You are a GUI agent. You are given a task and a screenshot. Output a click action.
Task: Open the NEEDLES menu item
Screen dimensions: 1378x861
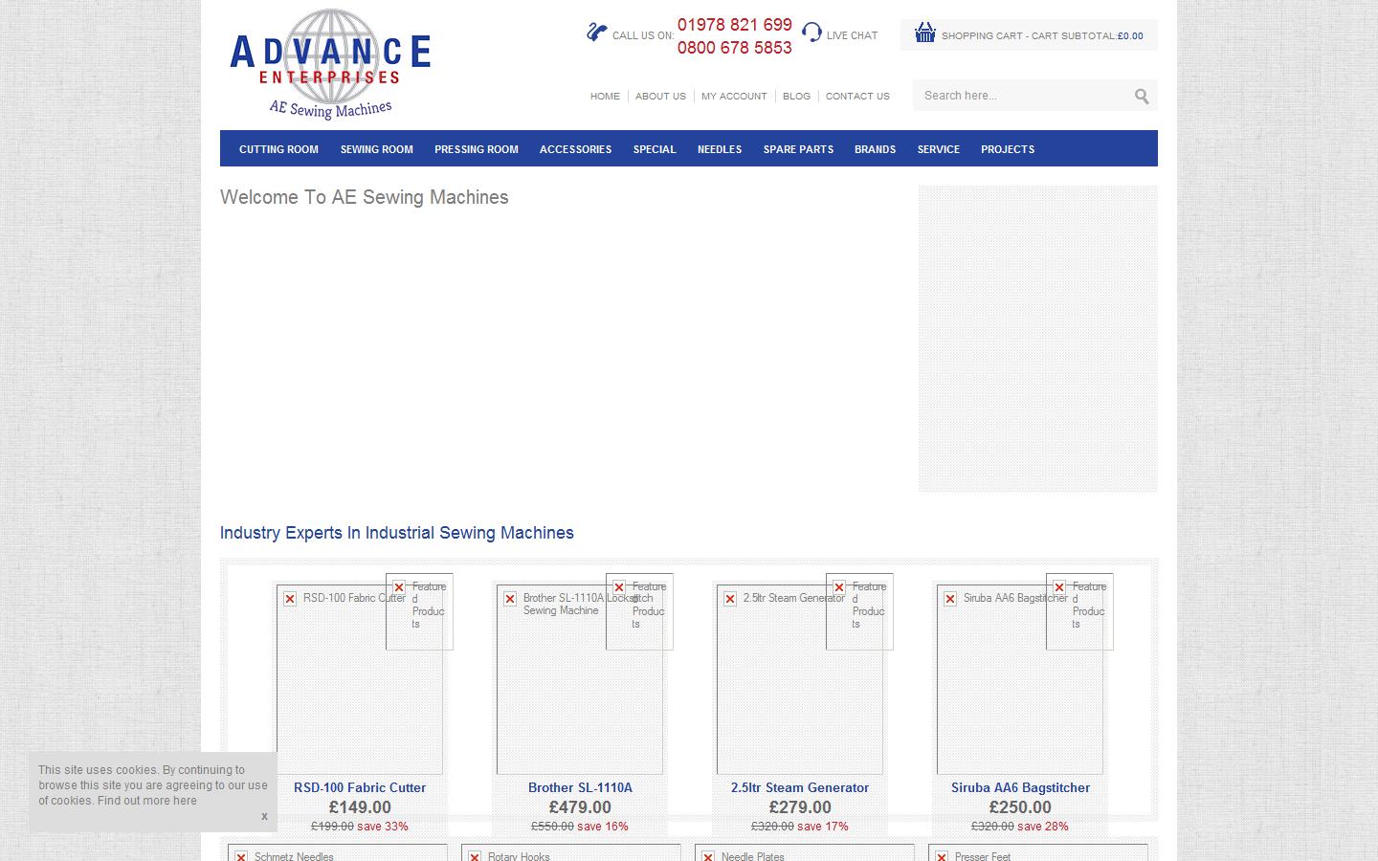719,149
